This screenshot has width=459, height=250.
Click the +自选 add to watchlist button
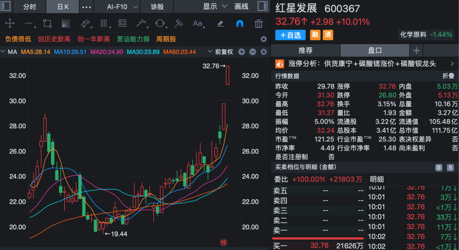290,35
